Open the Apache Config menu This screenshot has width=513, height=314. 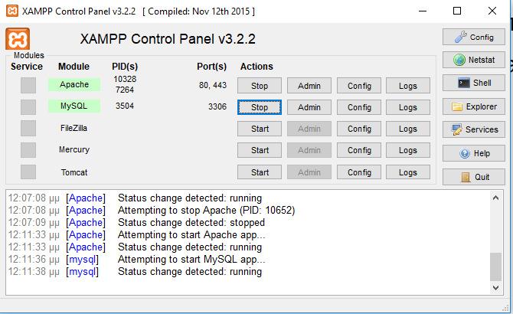tap(359, 86)
